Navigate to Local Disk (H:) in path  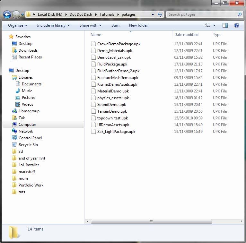point(50,14)
